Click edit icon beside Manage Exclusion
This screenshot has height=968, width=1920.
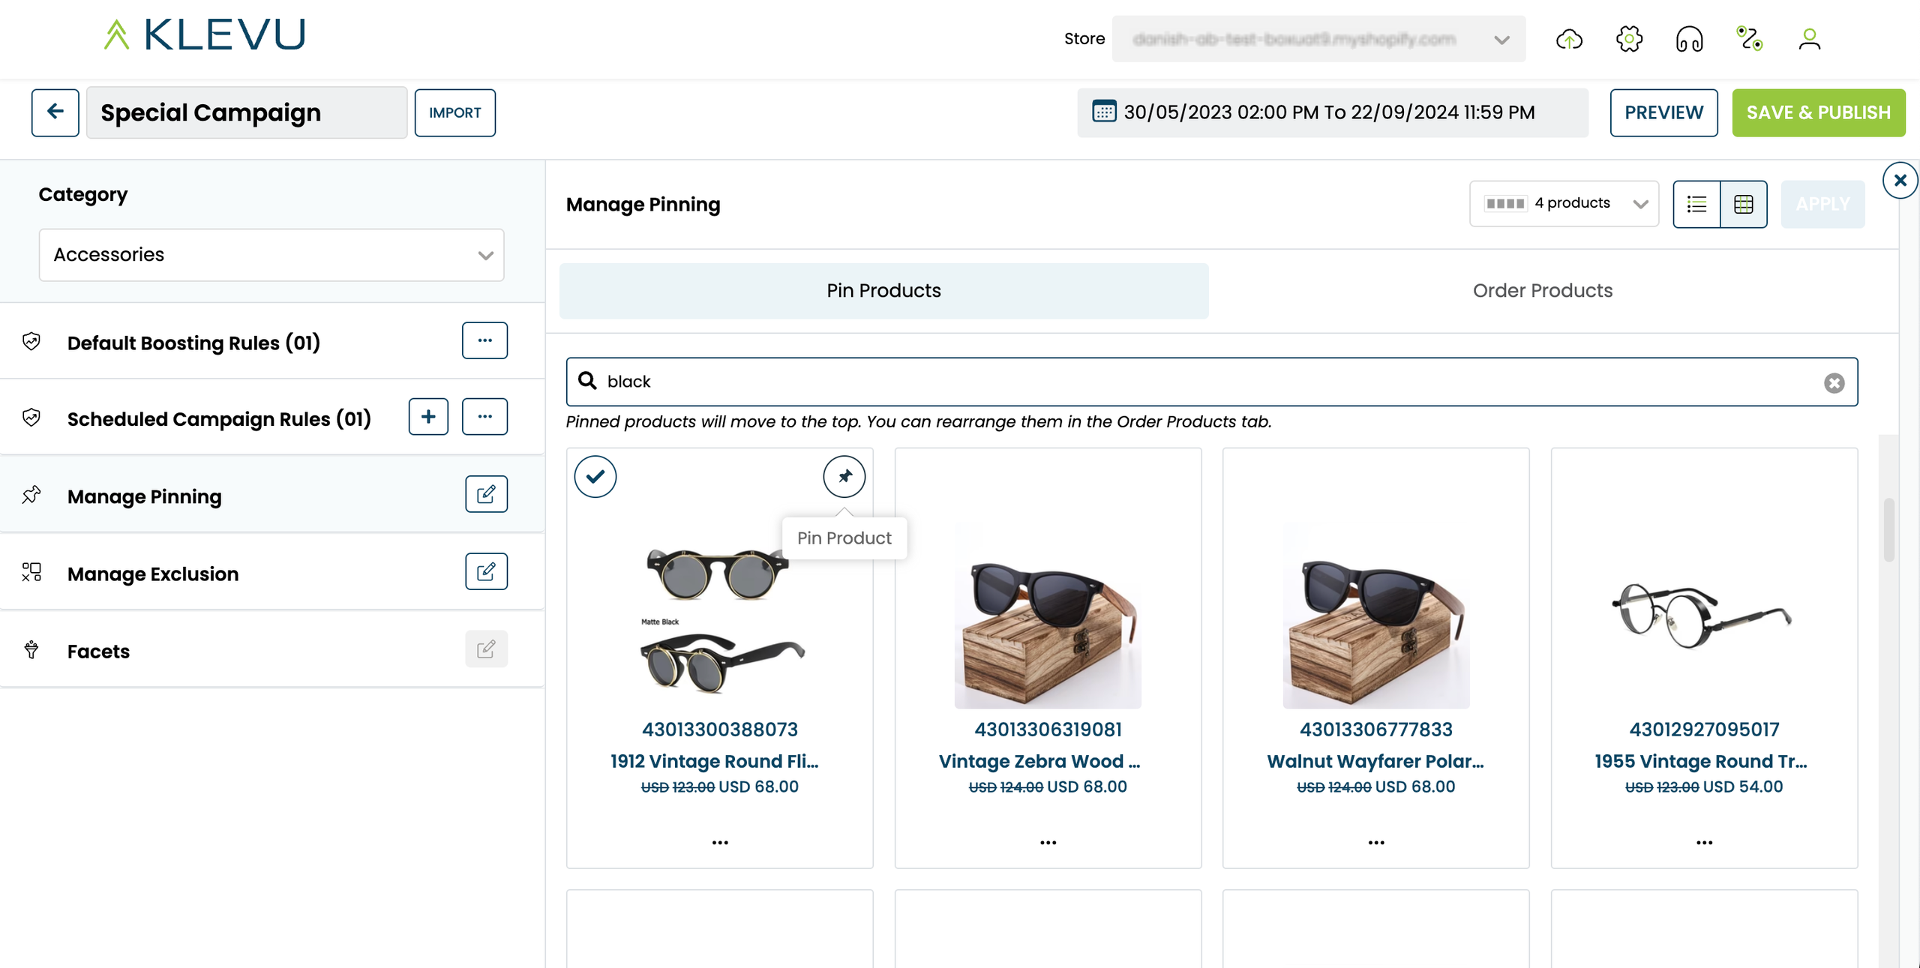[486, 571]
